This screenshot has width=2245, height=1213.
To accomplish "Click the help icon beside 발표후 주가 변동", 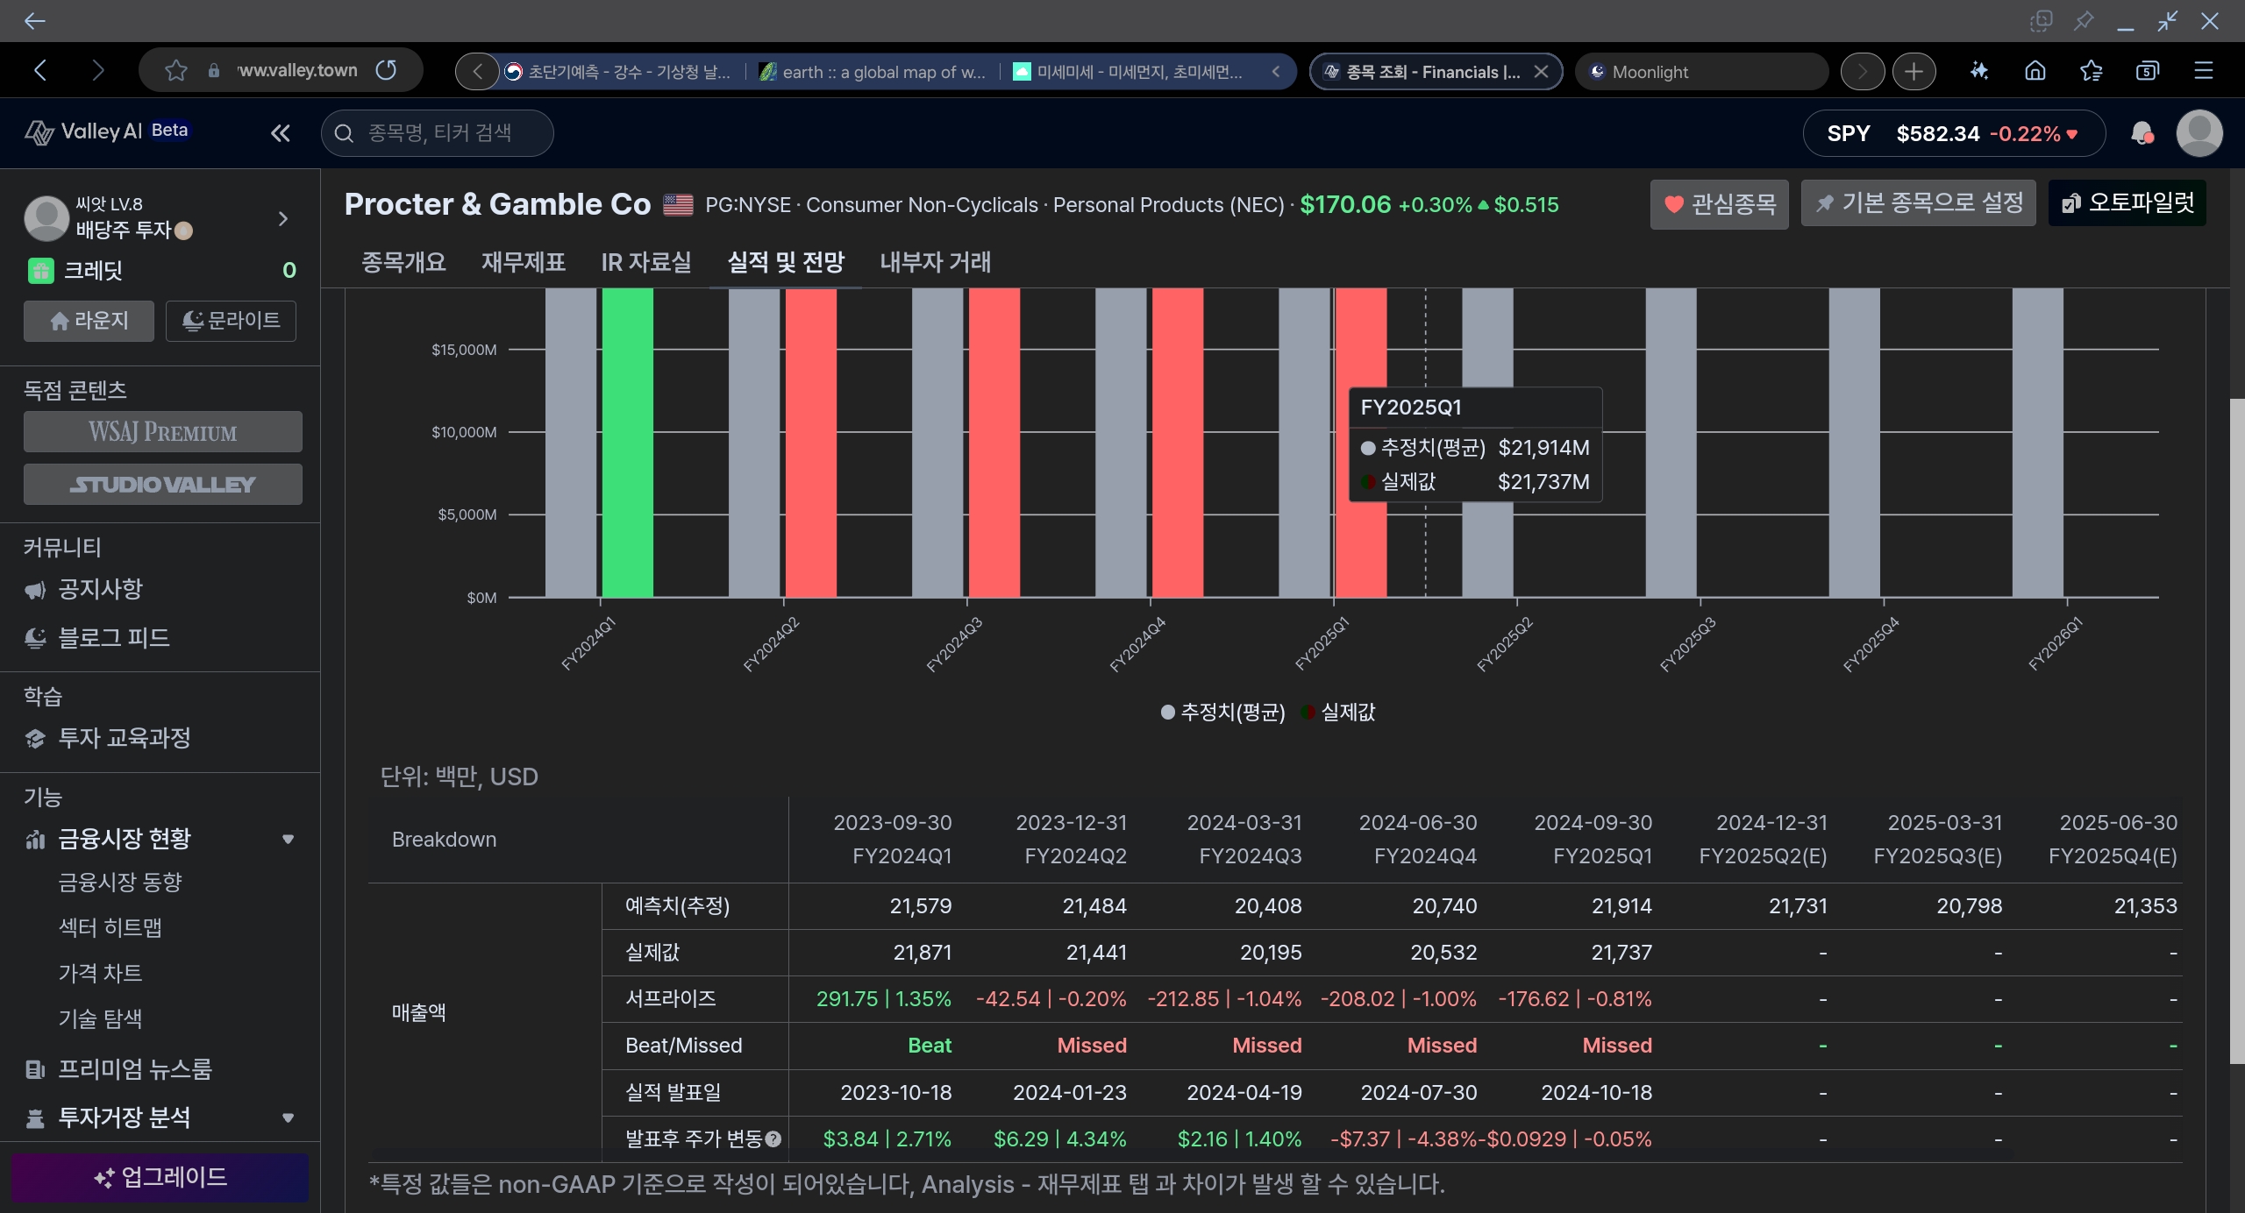I will tap(773, 1139).
